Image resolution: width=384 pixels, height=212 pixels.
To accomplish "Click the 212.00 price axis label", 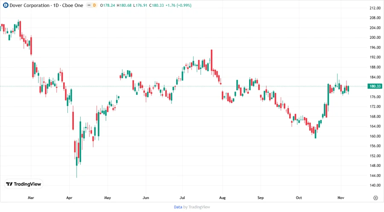I will 375,8.
